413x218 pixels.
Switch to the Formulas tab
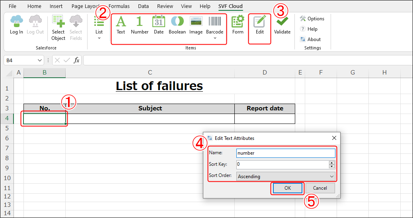pos(119,6)
